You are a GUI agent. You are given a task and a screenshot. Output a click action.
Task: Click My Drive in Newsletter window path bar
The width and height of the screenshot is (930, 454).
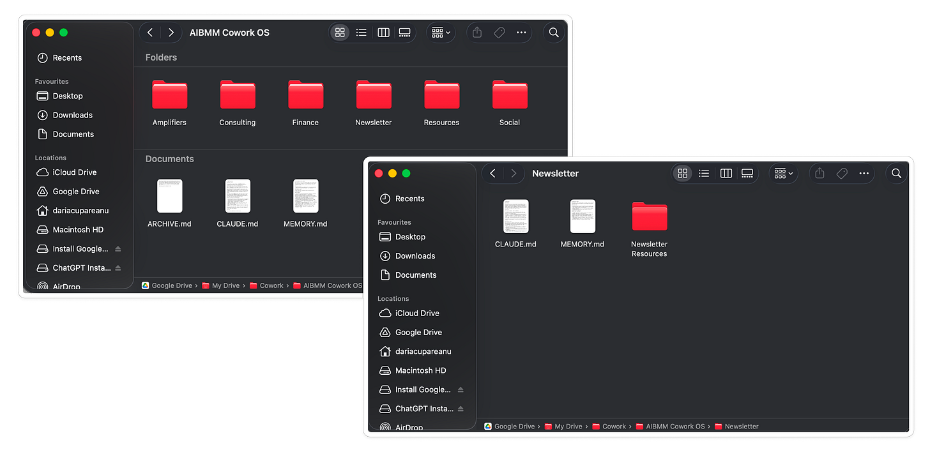click(x=563, y=427)
